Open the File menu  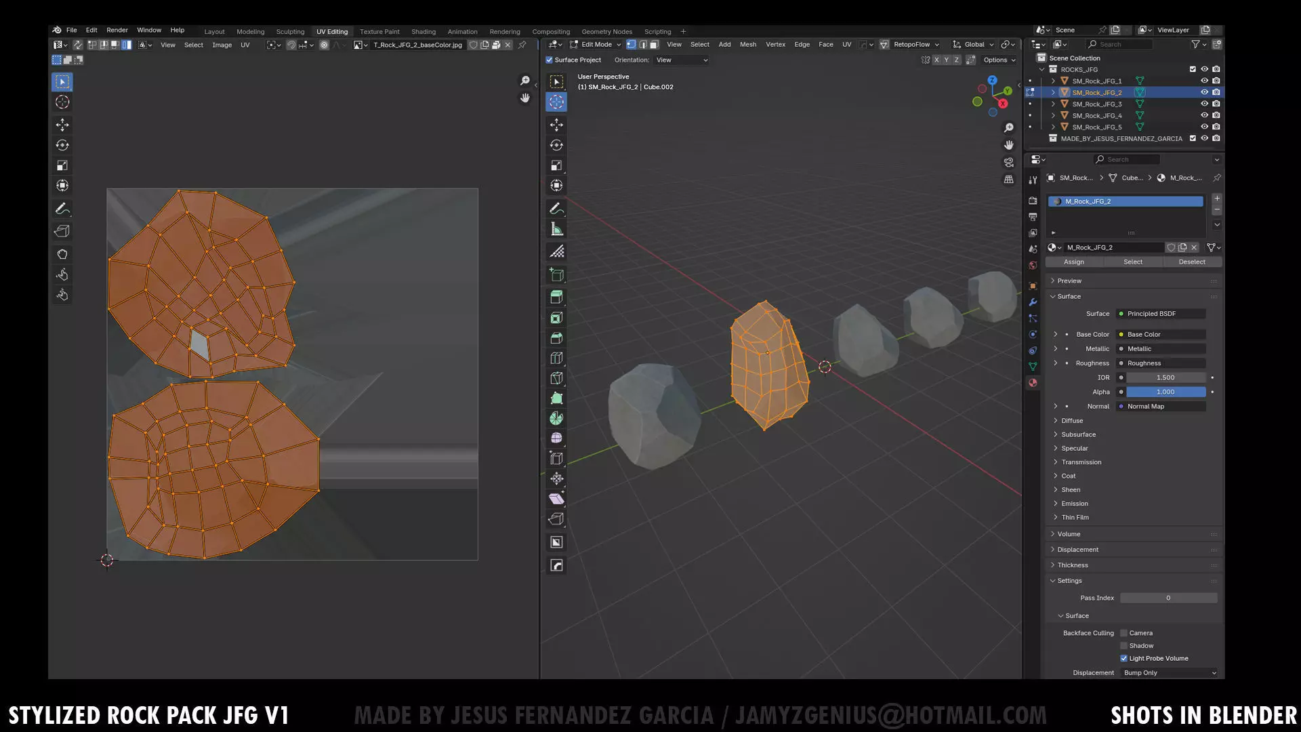click(x=71, y=30)
